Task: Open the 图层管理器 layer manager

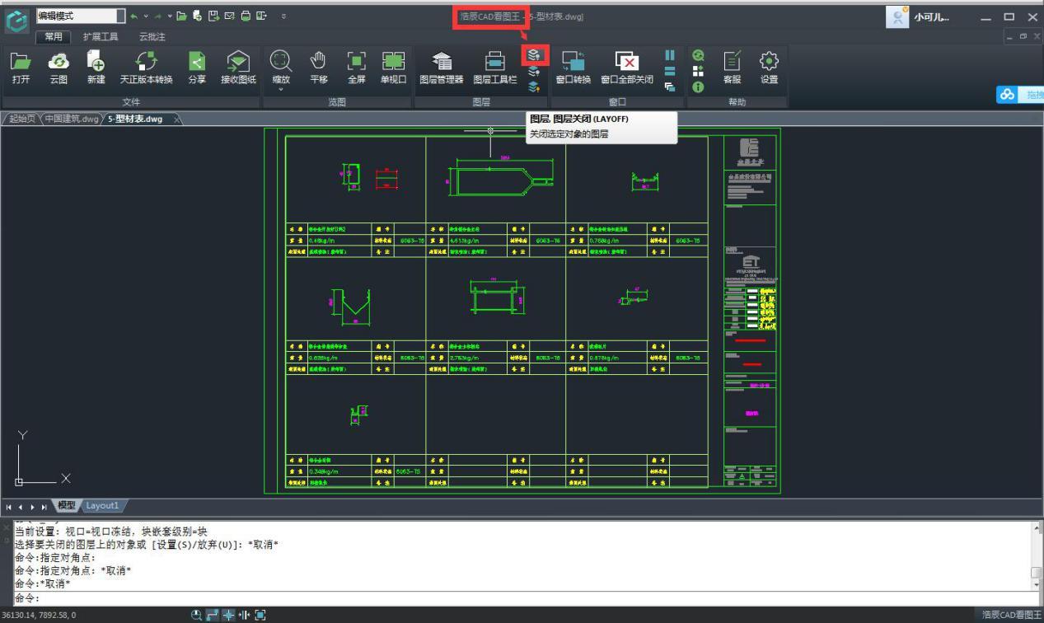Action: click(442, 67)
